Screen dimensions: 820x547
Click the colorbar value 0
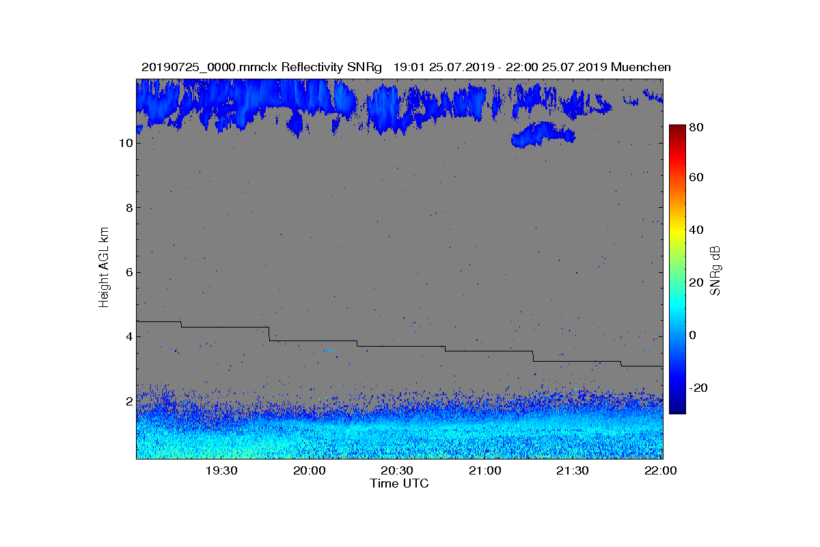(x=694, y=335)
